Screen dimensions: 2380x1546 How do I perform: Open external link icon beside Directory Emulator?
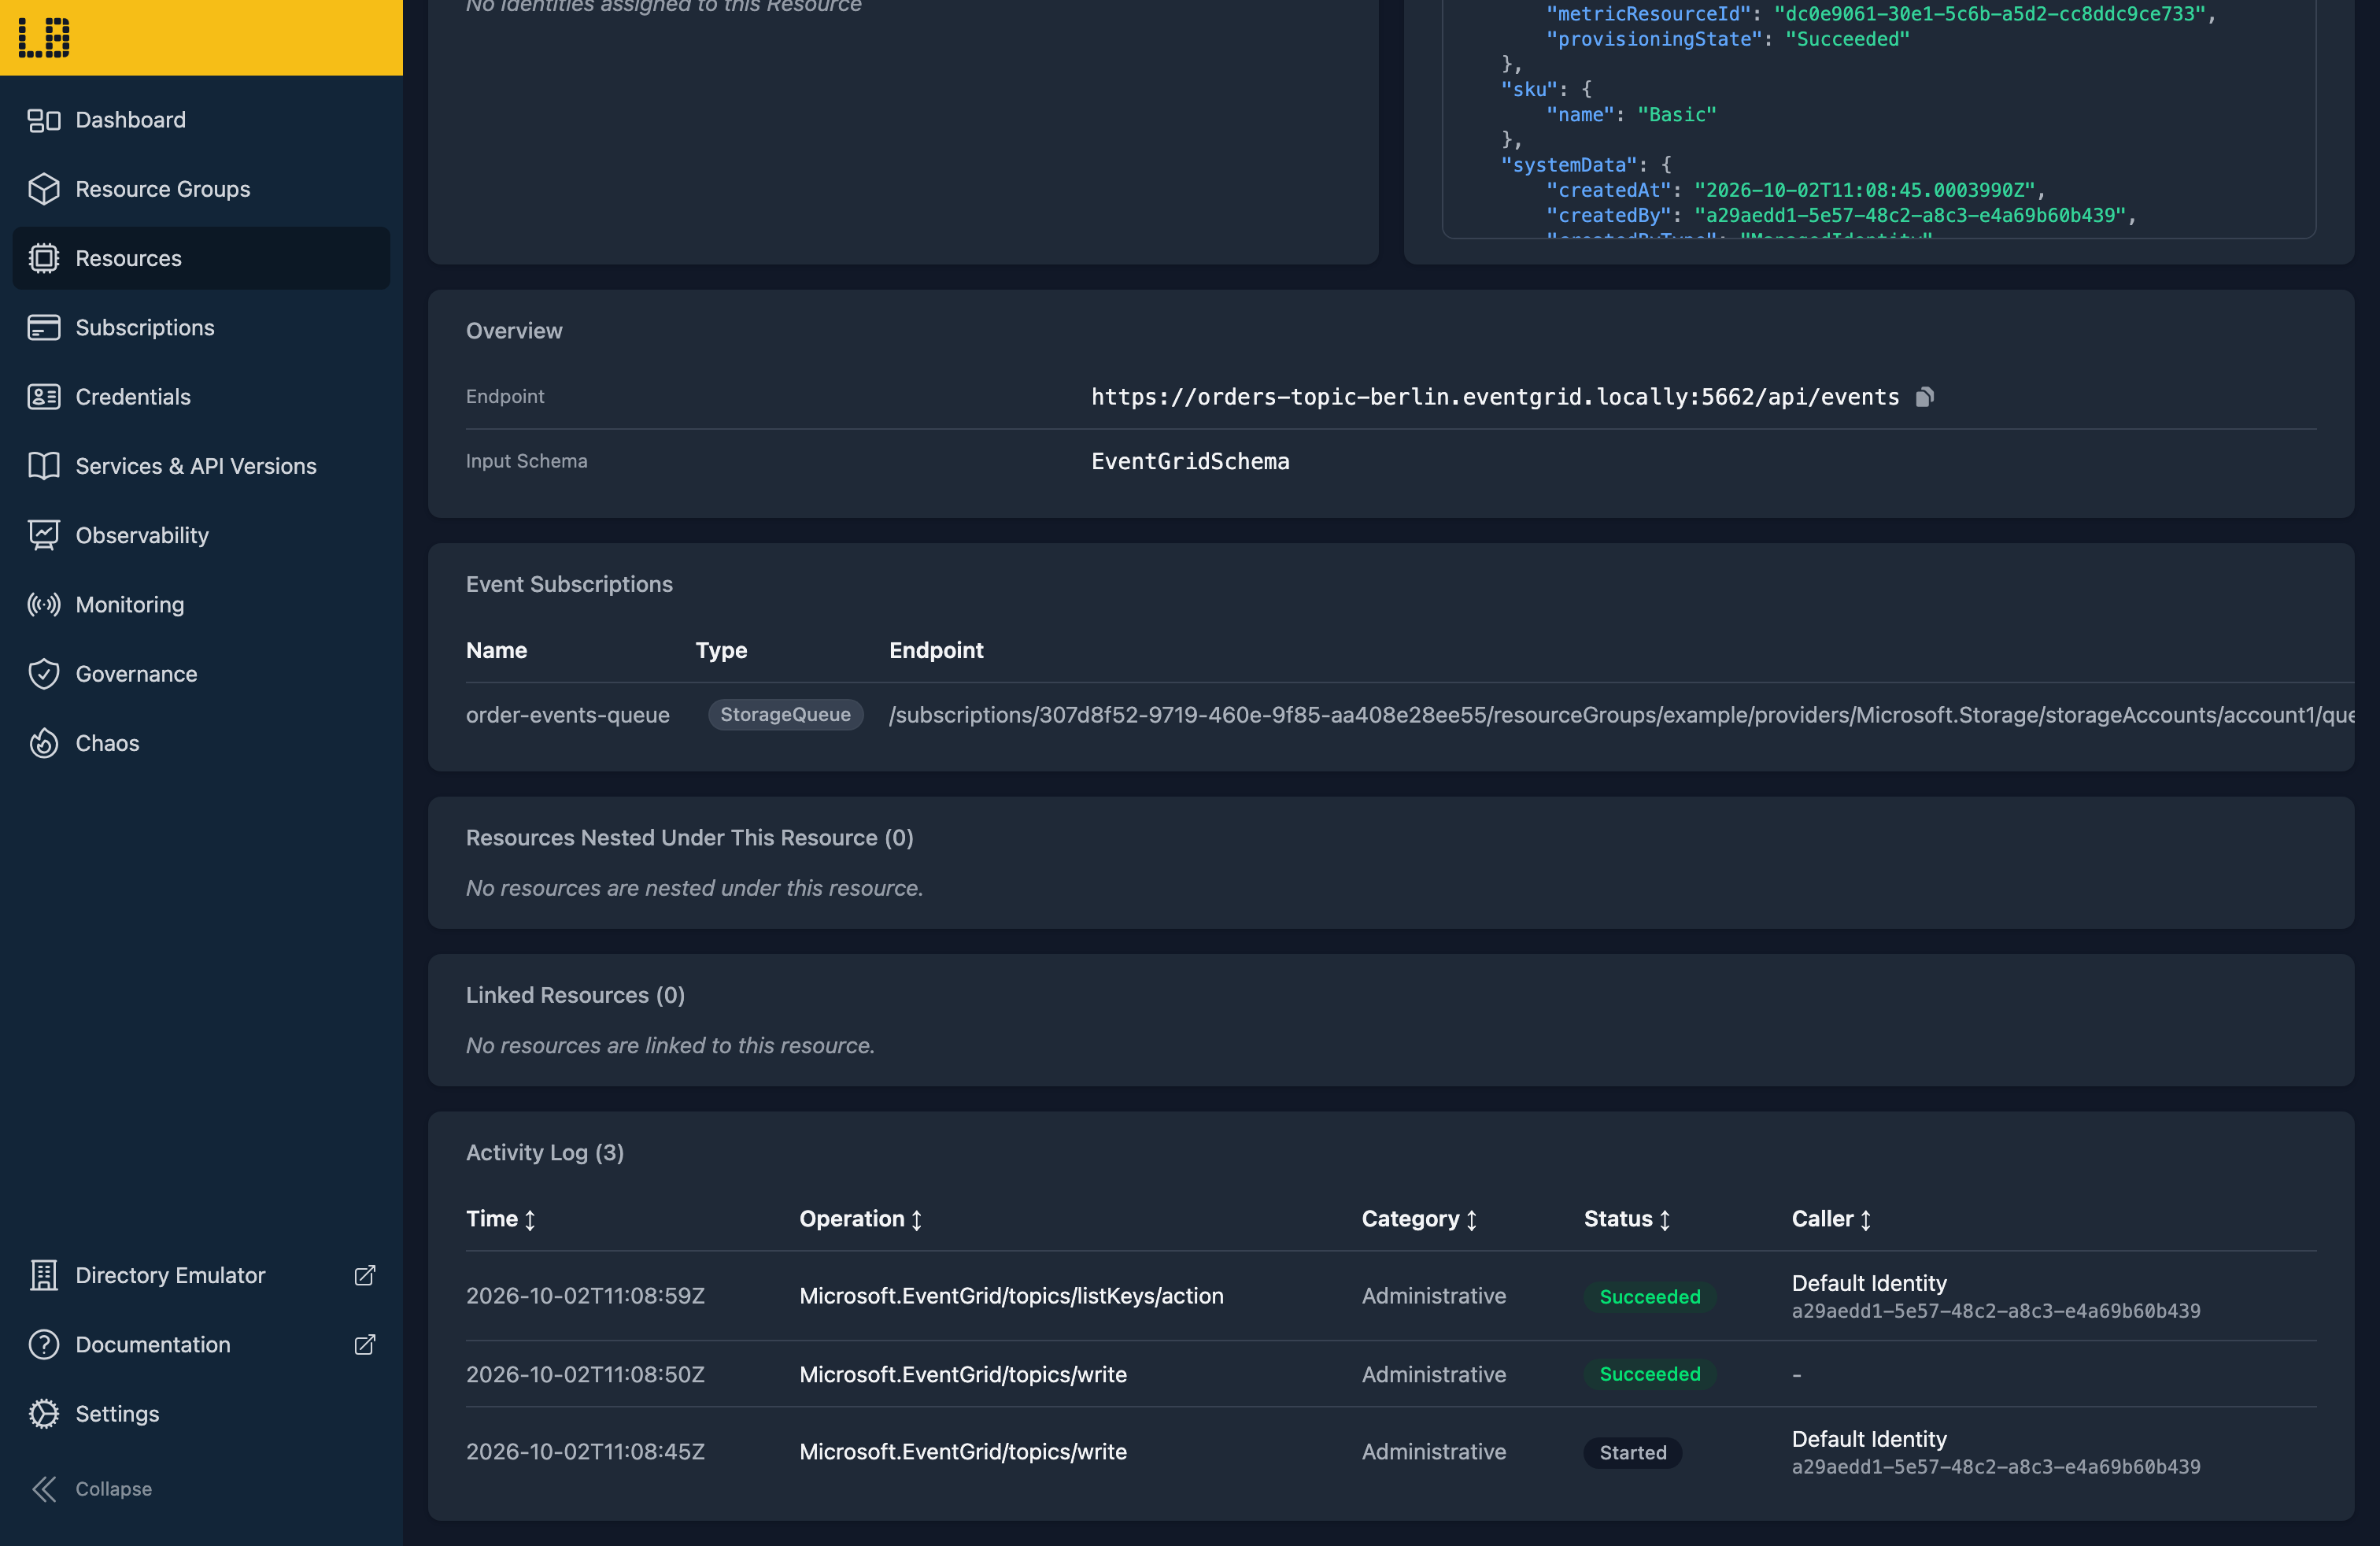pos(365,1275)
